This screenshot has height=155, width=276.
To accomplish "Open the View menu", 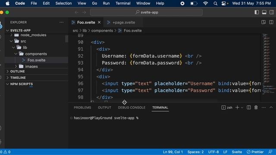I will [x=82, y=3].
